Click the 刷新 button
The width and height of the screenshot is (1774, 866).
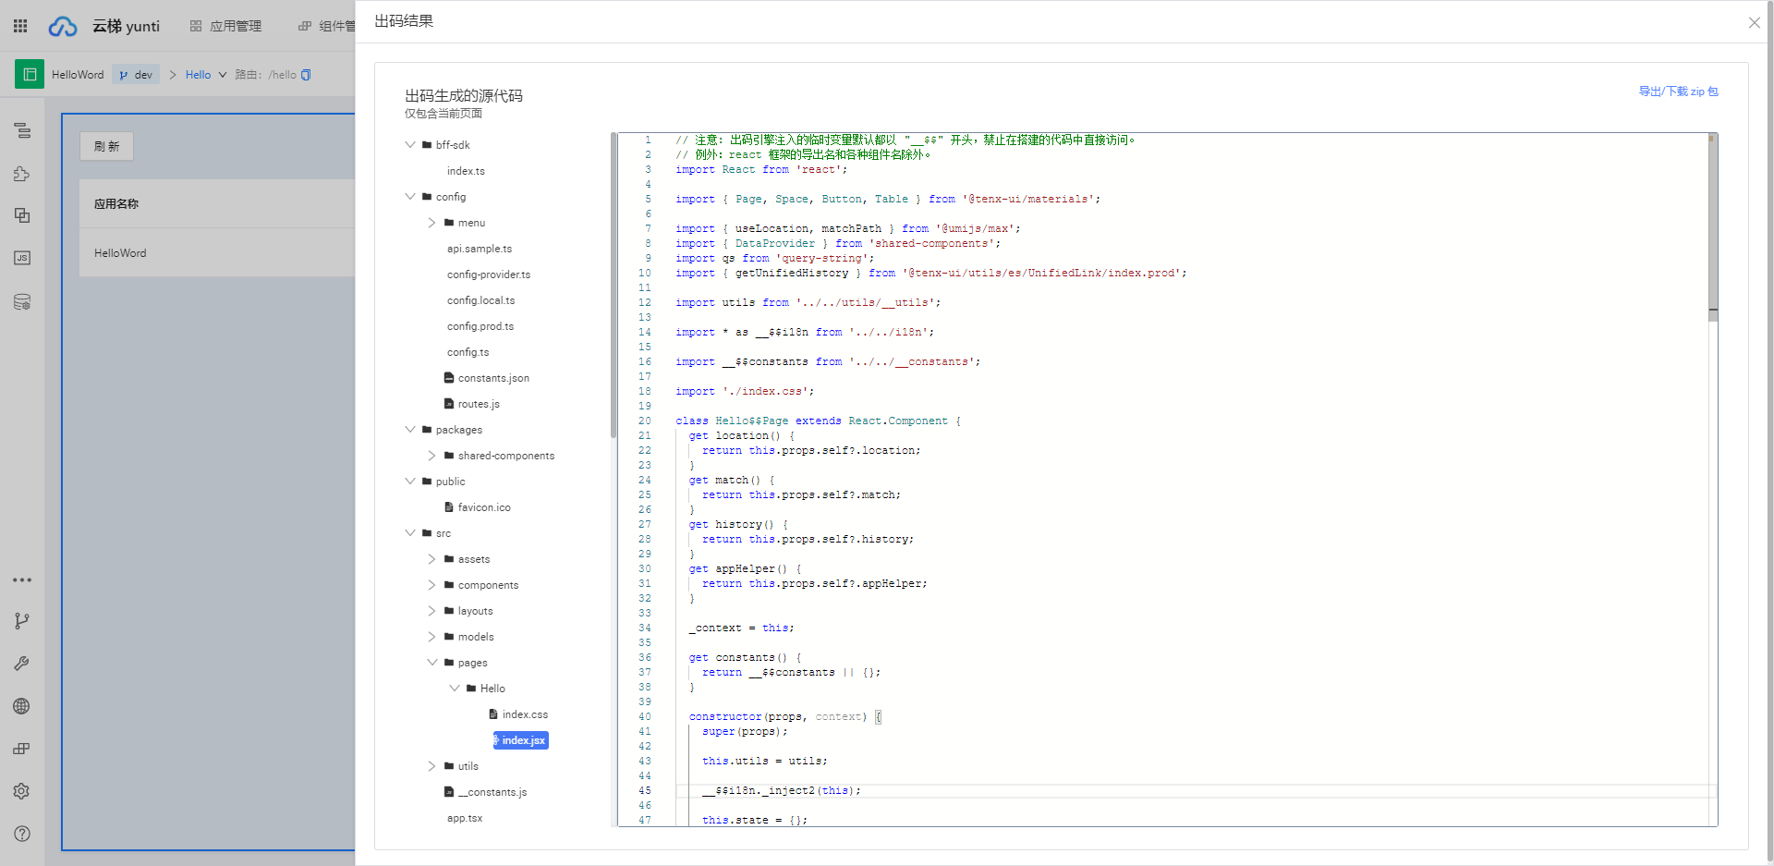106,146
